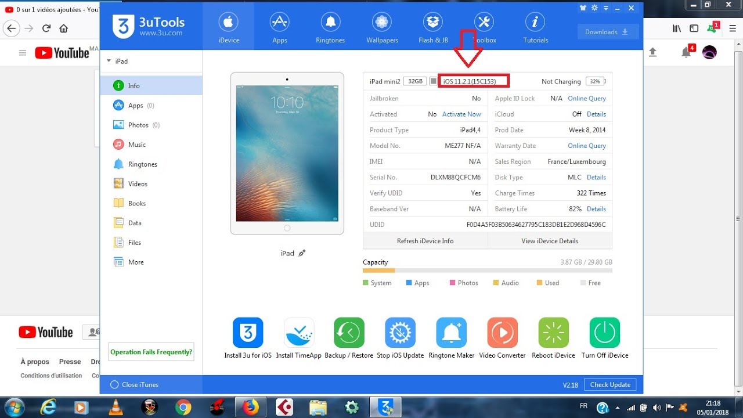Open Ringtones in the left sidebar
Image resolution: width=743 pixels, height=418 pixels.
click(x=151, y=164)
